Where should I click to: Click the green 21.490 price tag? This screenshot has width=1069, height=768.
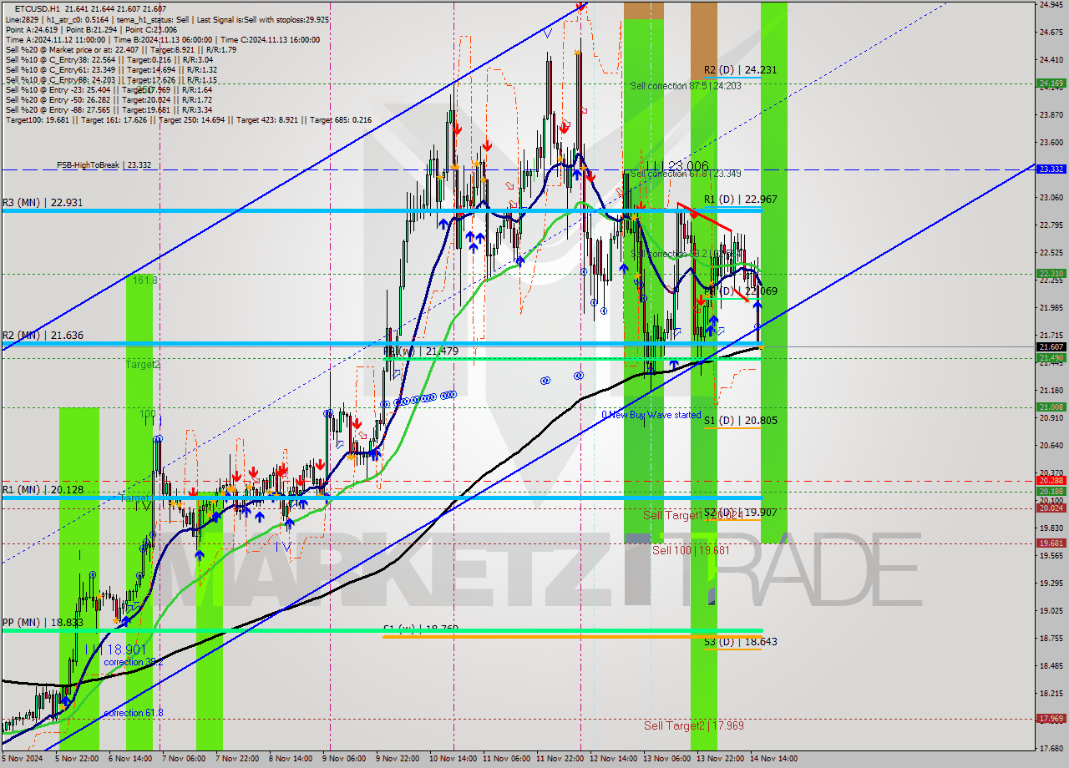1051,358
